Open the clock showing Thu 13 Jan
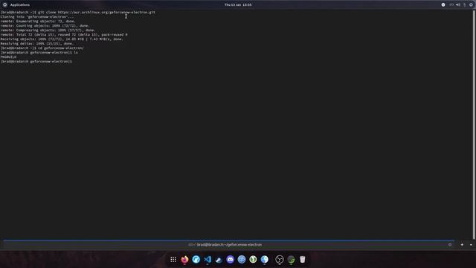This screenshot has width=476, height=268. (x=238, y=5)
